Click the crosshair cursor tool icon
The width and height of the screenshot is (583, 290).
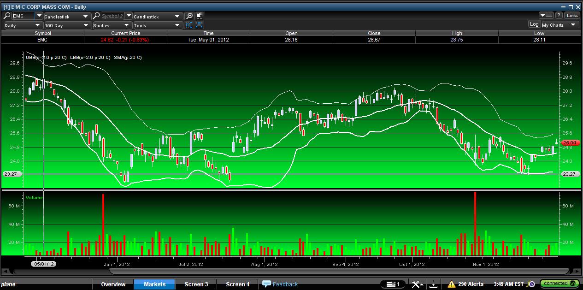point(200,16)
